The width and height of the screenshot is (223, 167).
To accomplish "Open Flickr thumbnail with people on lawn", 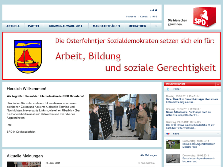I will point(173,144).
